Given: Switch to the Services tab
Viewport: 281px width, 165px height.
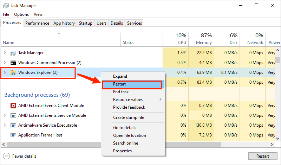Looking at the screenshot, I should [x=135, y=23].
